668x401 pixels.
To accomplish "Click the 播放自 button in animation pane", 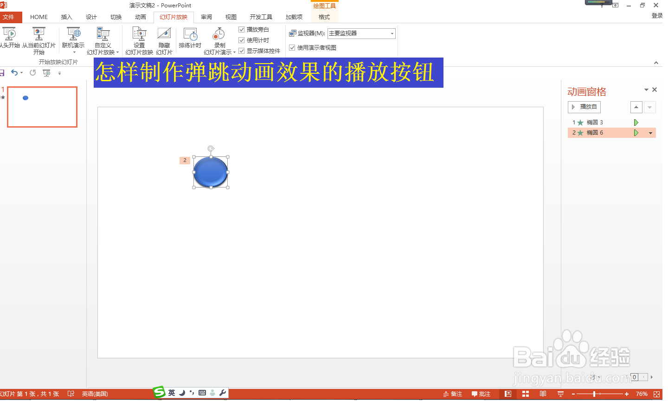I will pos(584,107).
